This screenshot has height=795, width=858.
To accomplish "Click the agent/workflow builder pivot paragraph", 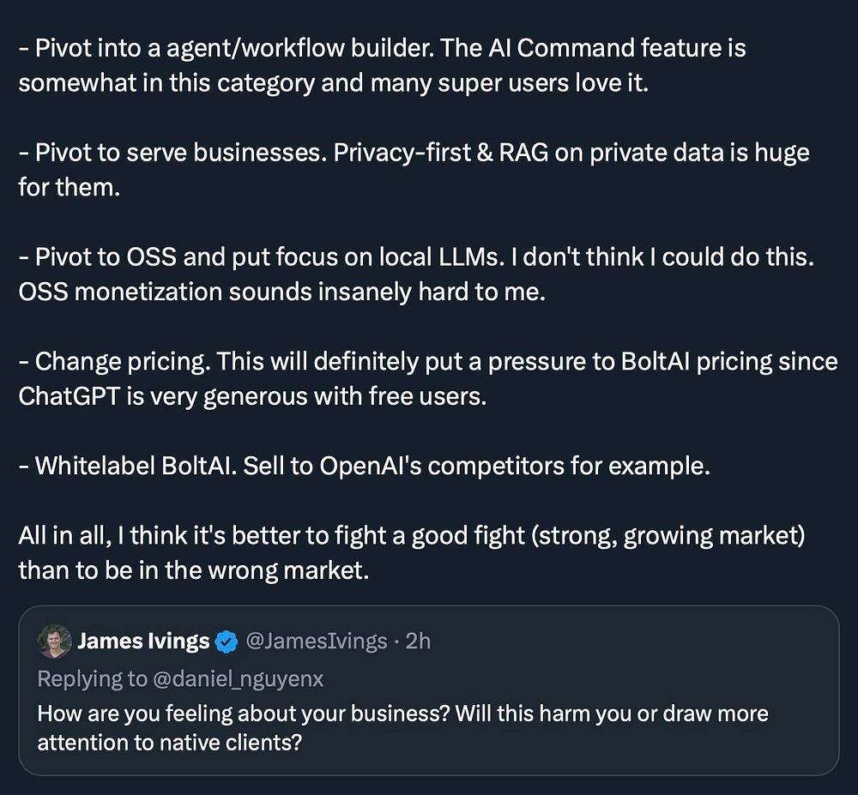I will tap(382, 65).
